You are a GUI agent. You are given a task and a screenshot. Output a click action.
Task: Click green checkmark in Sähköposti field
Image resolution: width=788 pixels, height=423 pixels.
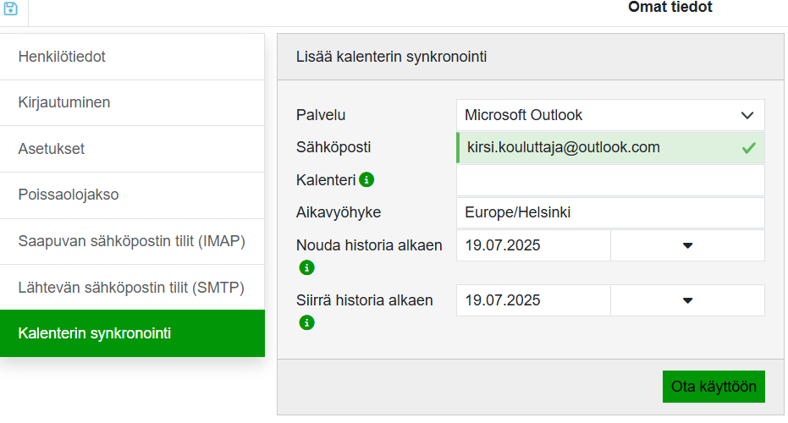tap(748, 148)
